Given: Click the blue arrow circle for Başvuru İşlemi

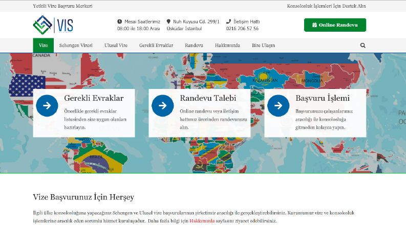Looking at the screenshot, I should click(279, 105).
